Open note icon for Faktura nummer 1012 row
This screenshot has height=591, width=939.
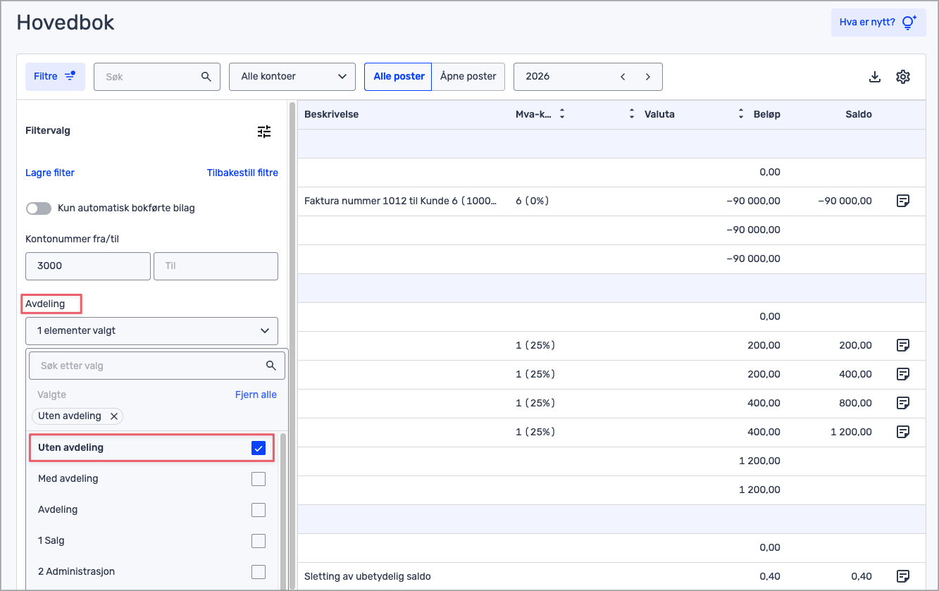(903, 201)
